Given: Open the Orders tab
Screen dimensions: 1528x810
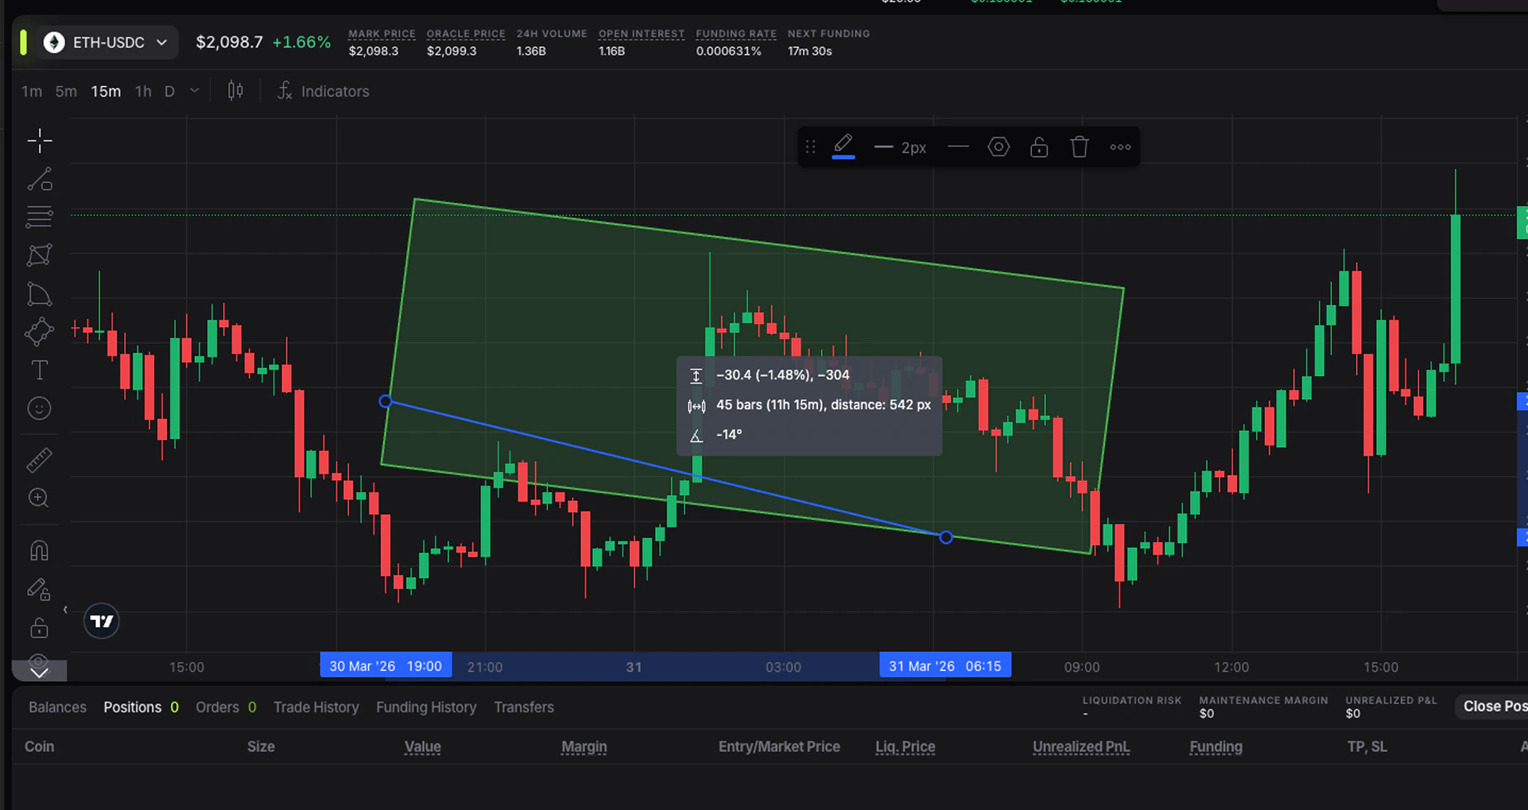Looking at the screenshot, I should pos(226,708).
